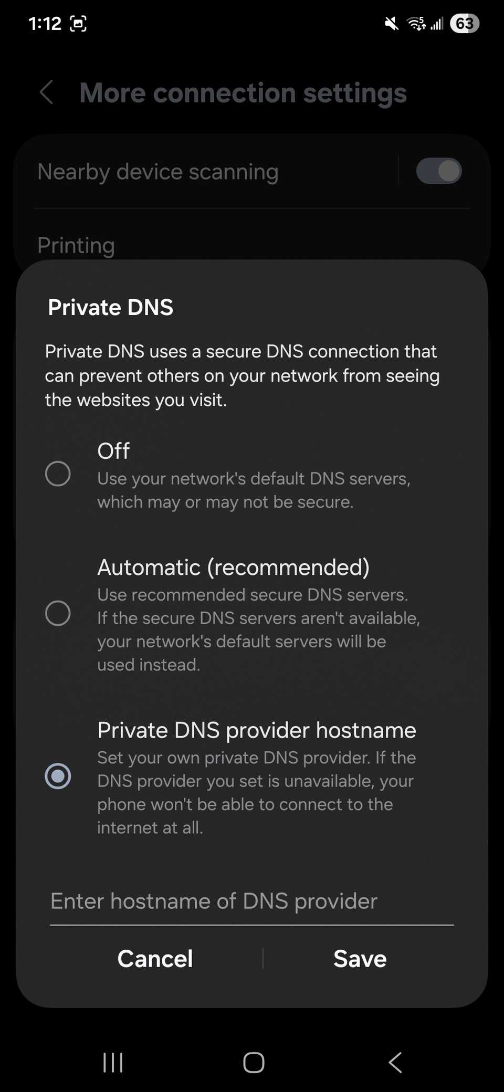Open the Printing settings
Viewport: 504px width, 1092px height.
[76, 245]
